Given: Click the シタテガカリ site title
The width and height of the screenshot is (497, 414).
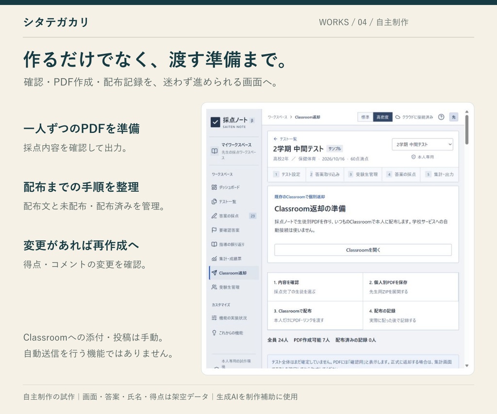Looking at the screenshot, I should pos(56,22).
